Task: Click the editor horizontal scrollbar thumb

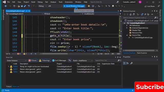Action: pyautogui.click(x=55, y=54)
